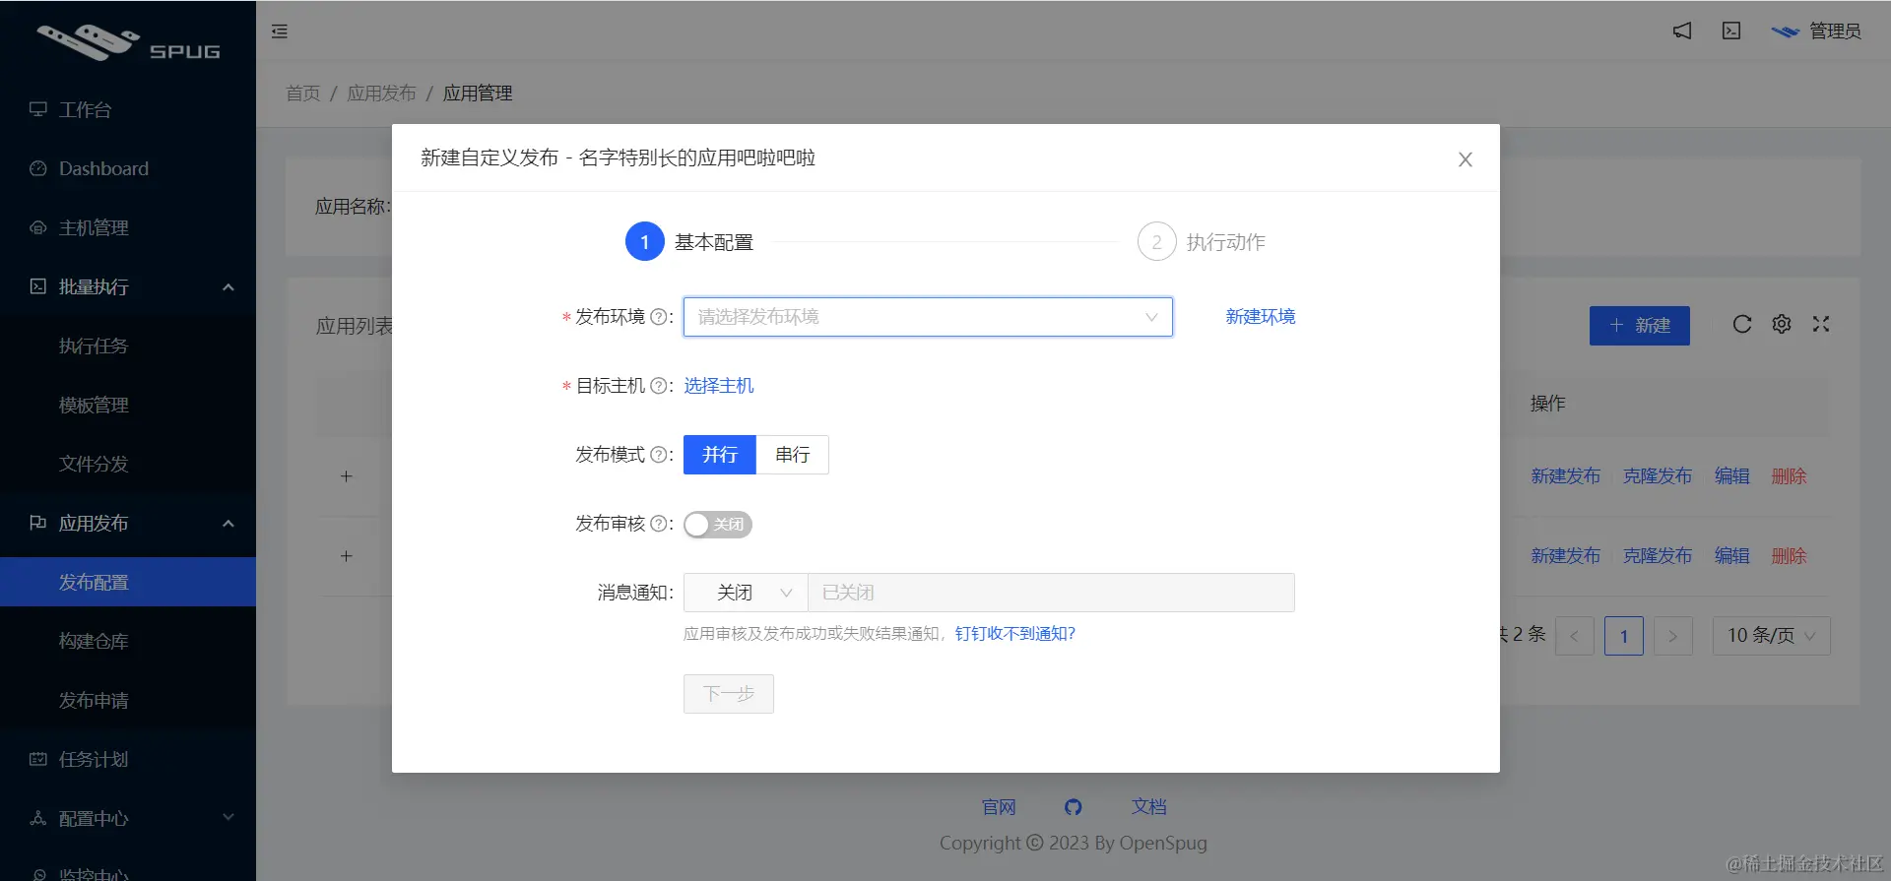Click 克隆发布 in first row

point(1657,476)
